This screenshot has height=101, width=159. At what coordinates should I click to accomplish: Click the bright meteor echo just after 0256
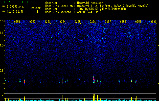94,79
